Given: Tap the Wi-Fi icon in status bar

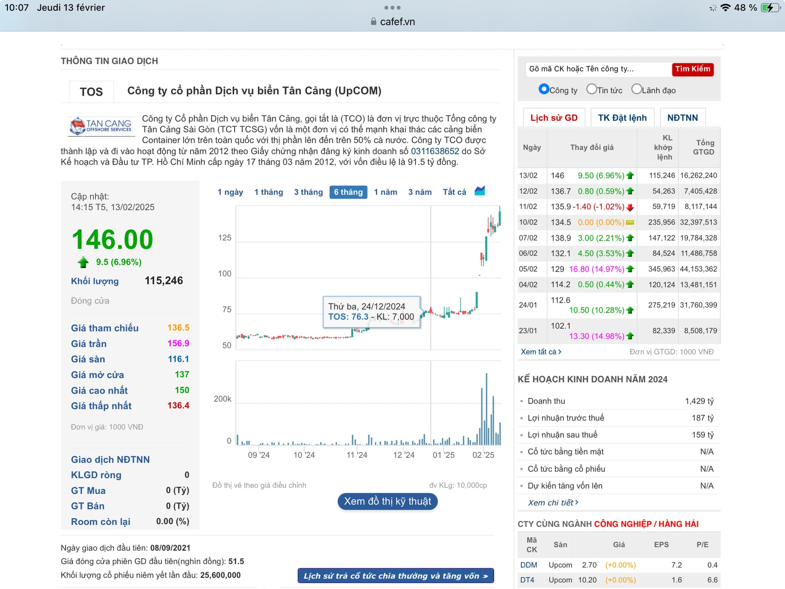Looking at the screenshot, I should click(x=725, y=8).
